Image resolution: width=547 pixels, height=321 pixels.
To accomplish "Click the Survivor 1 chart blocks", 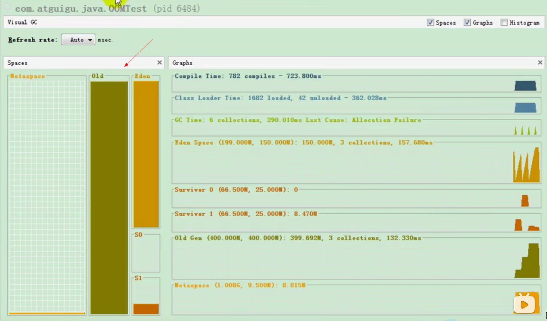I will click(x=527, y=225).
